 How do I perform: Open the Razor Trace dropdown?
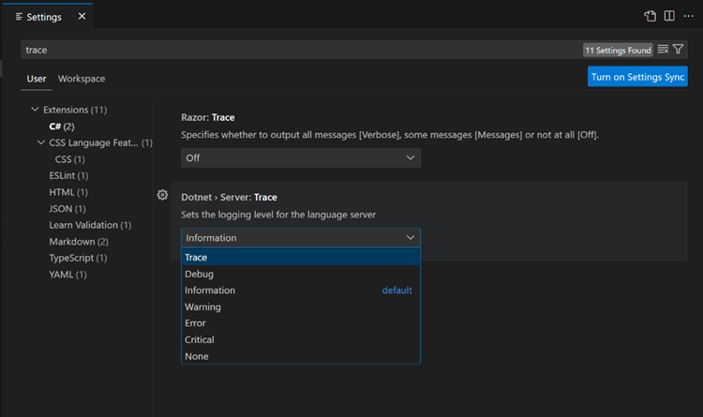tap(300, 158)
